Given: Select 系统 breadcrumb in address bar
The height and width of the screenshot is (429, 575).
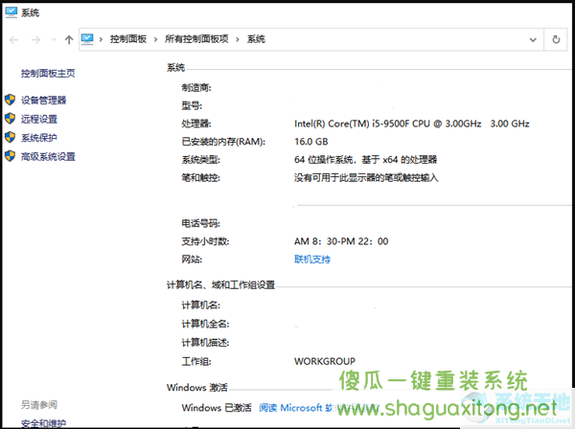Looking at the screenshot, I should pyautogui.click(x=256, y=39).
